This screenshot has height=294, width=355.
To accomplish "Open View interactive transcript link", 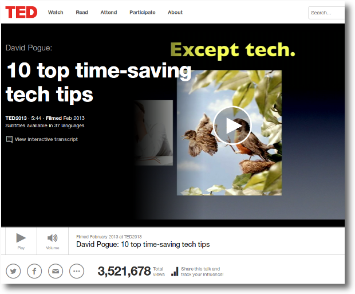I will pyautogui.click(x=46, y=139).
